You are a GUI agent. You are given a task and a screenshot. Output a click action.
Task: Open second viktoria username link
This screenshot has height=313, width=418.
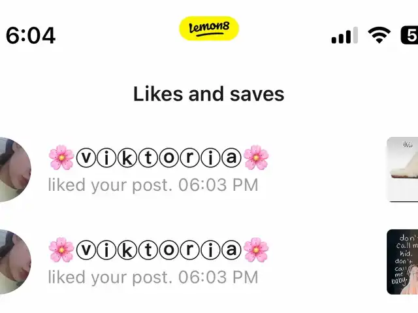[159, 250]
